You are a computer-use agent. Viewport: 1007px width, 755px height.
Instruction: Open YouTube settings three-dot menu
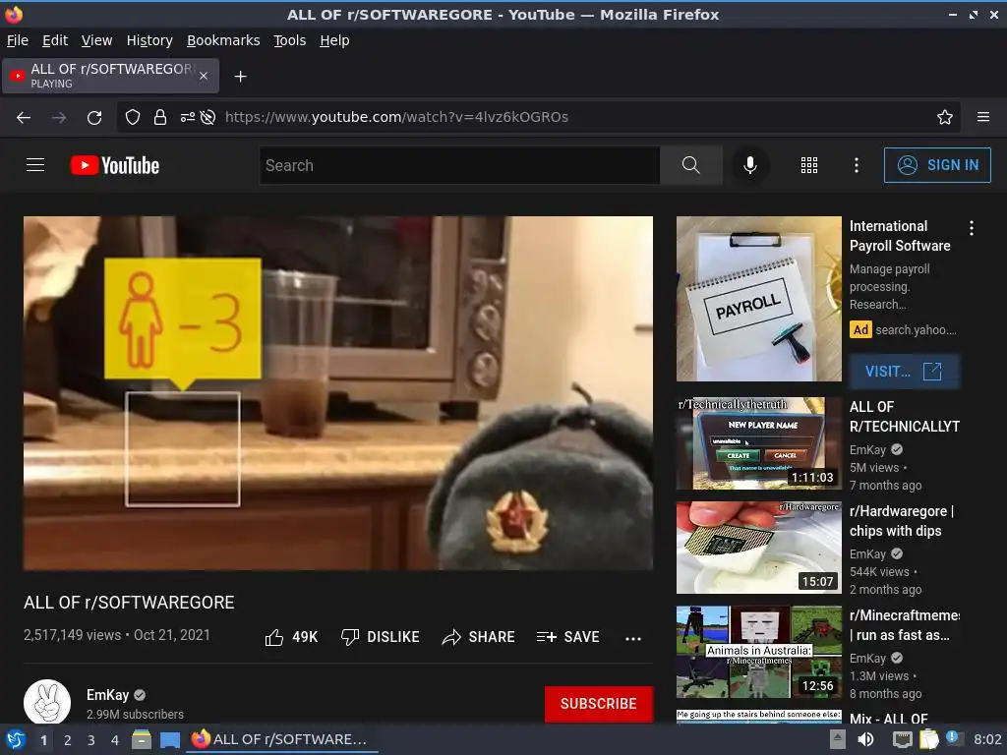[x=857, y=165]
